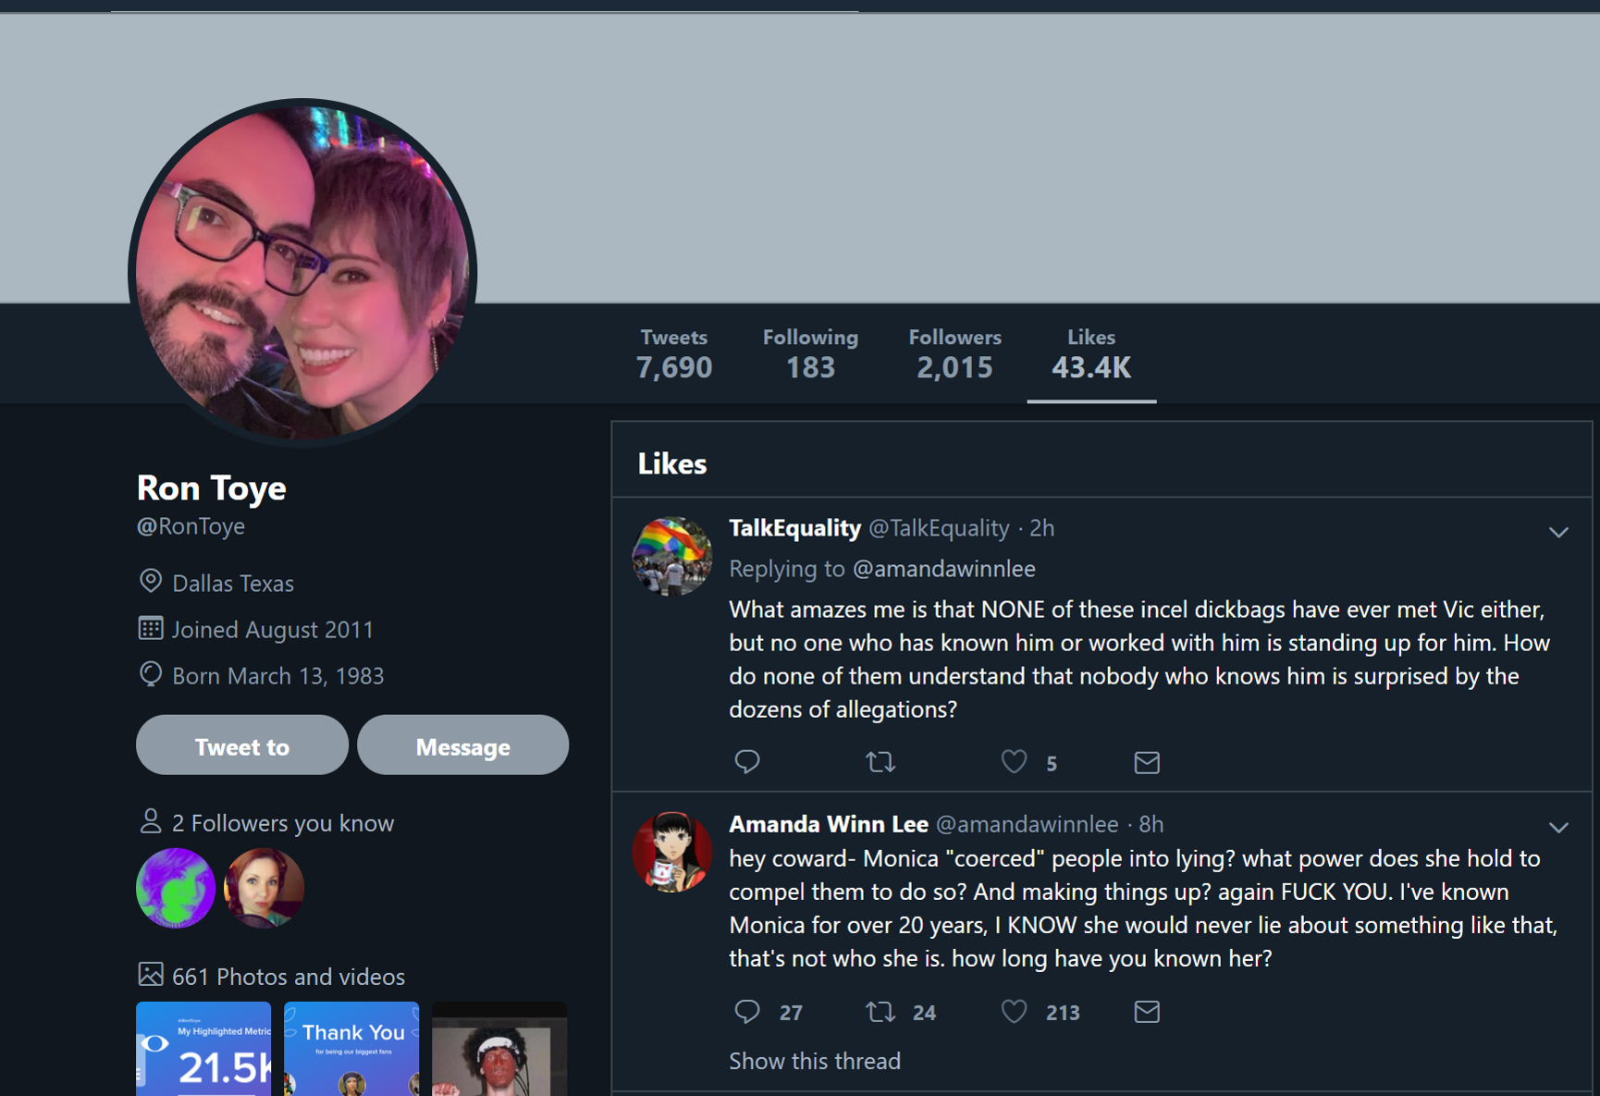Retweet the TalkEquality tweet

click(x=880, y=762)
